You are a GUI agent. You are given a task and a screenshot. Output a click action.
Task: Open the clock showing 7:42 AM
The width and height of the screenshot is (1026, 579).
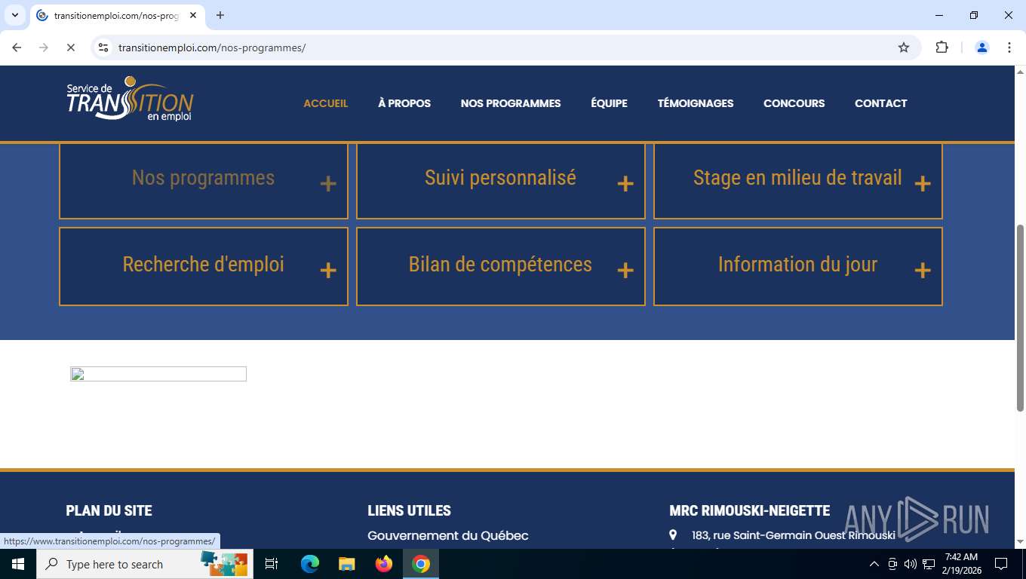click(x=961, y=564)
